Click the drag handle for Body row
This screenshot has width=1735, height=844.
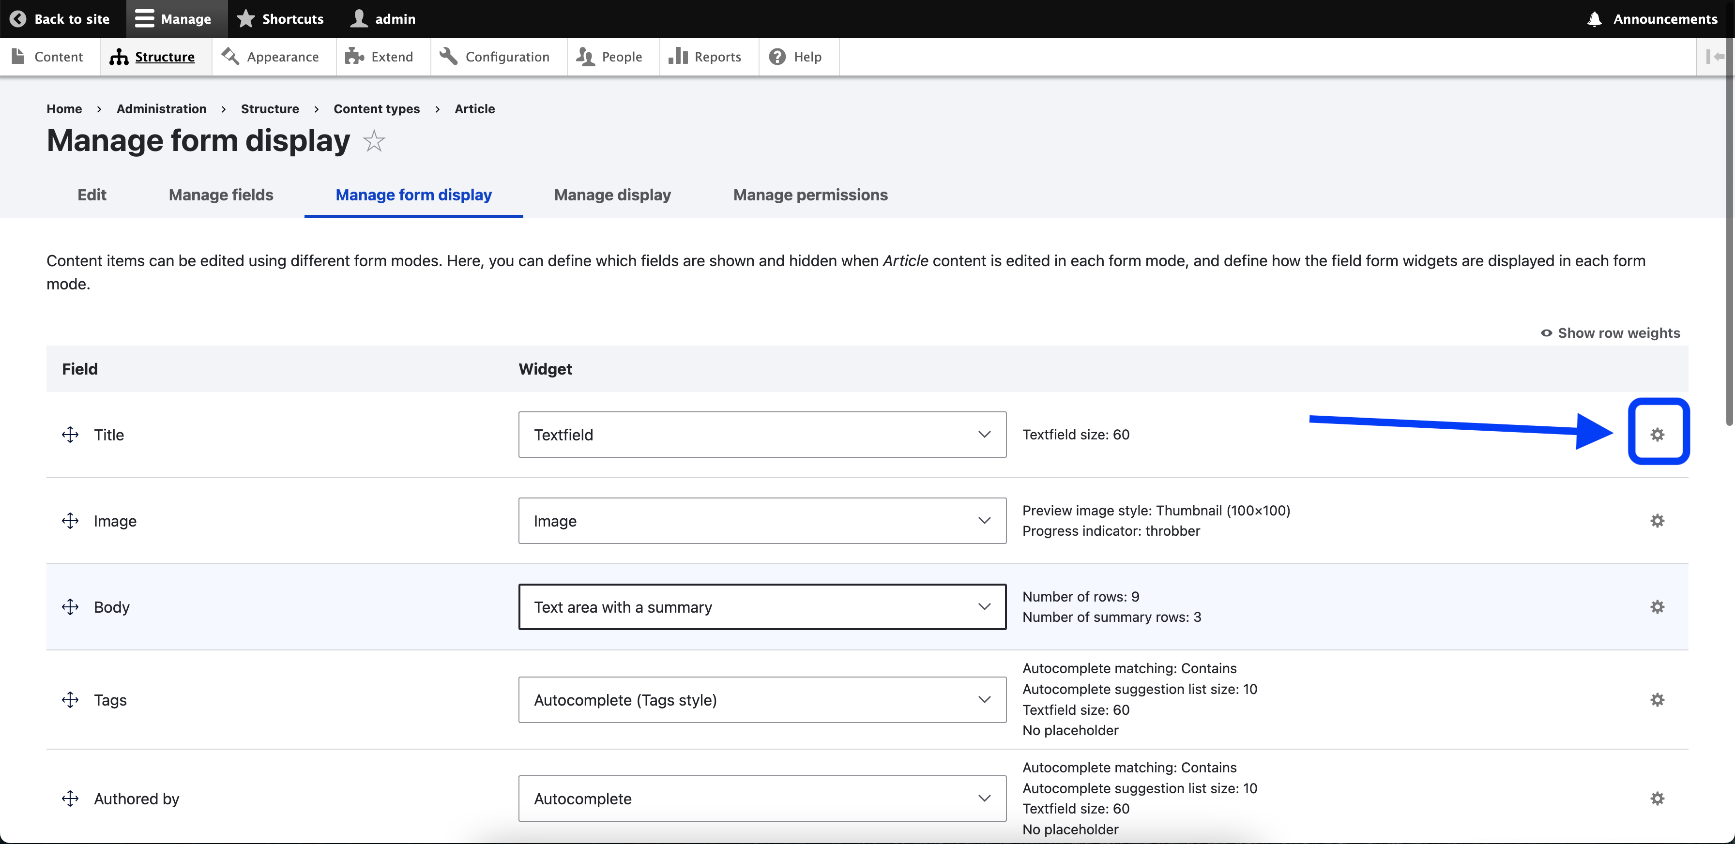click(70, 606)
